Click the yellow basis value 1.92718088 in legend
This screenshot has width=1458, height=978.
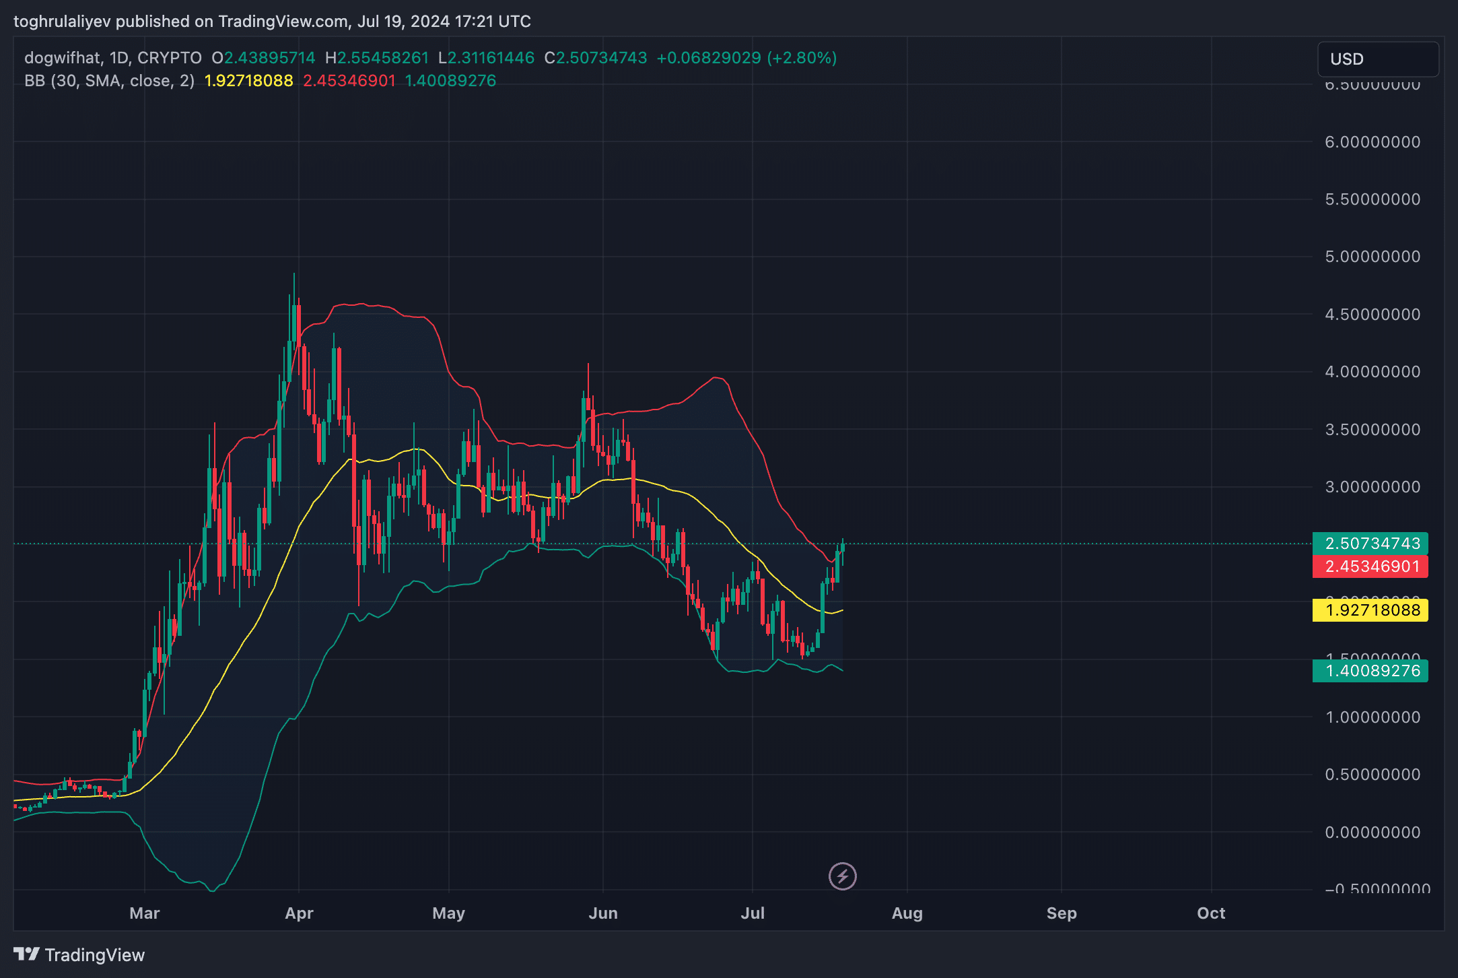click(x=248, y=81)
